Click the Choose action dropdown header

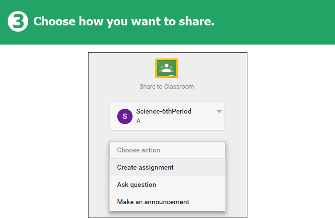coord(167,150)
